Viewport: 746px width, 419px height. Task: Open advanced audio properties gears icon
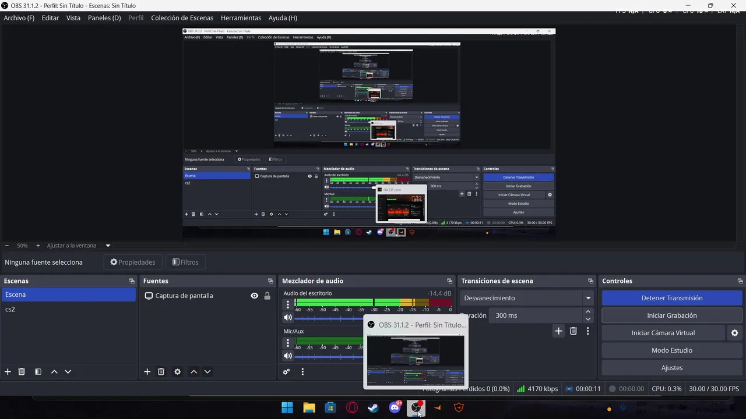(x=286, y=372)
